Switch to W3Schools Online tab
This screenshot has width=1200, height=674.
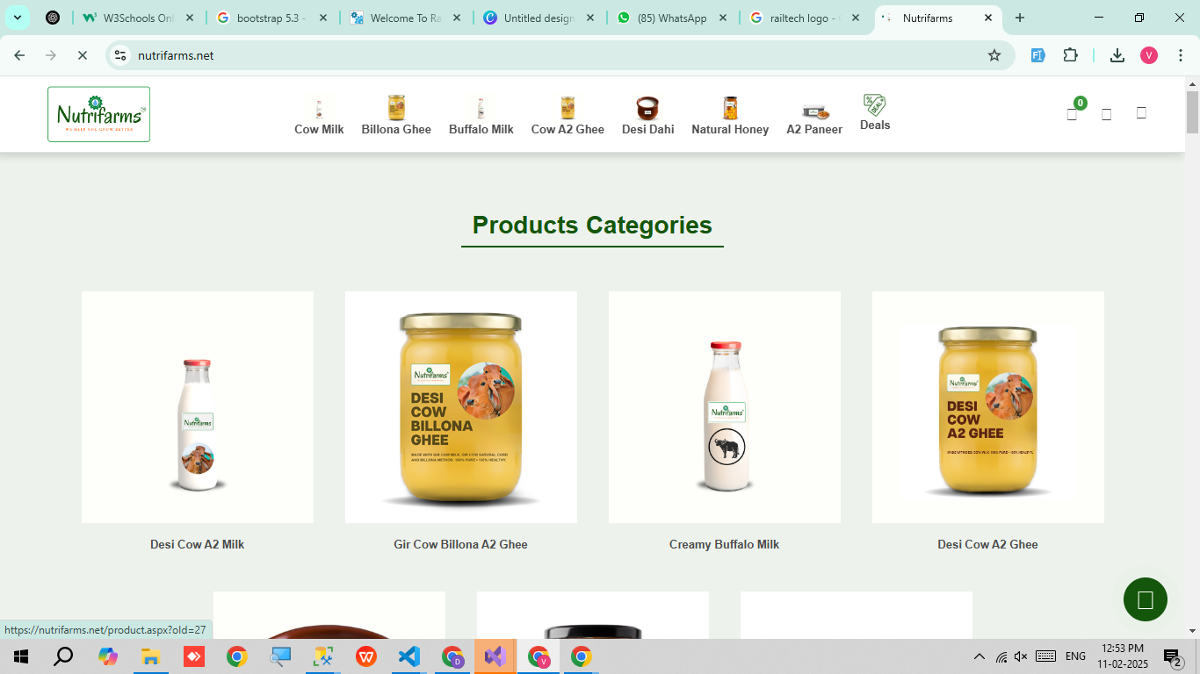138,18
